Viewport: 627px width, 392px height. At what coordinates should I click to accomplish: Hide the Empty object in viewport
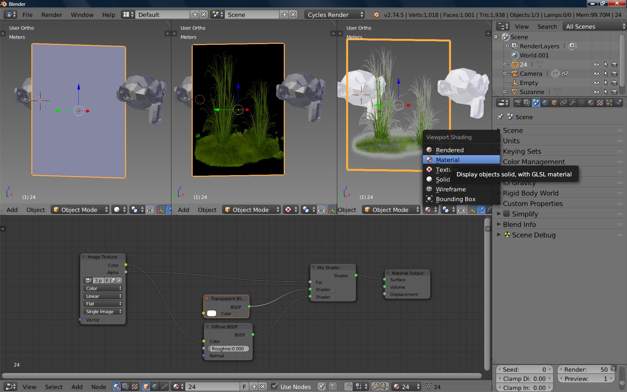[x=596, y=83]
